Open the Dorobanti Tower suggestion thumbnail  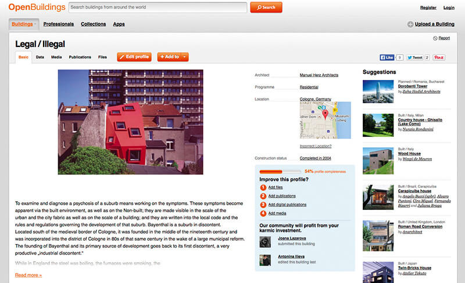(378, 92)
